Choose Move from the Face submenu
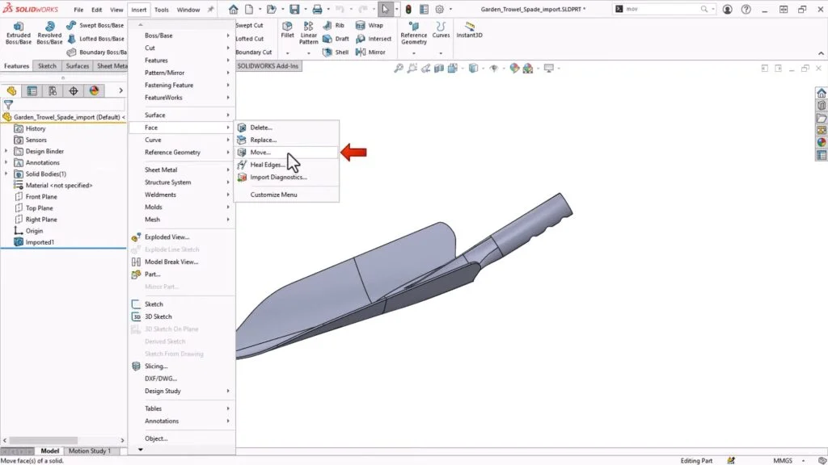The height and width of the screenshot is (465, 828). click(x=261, y=151)
